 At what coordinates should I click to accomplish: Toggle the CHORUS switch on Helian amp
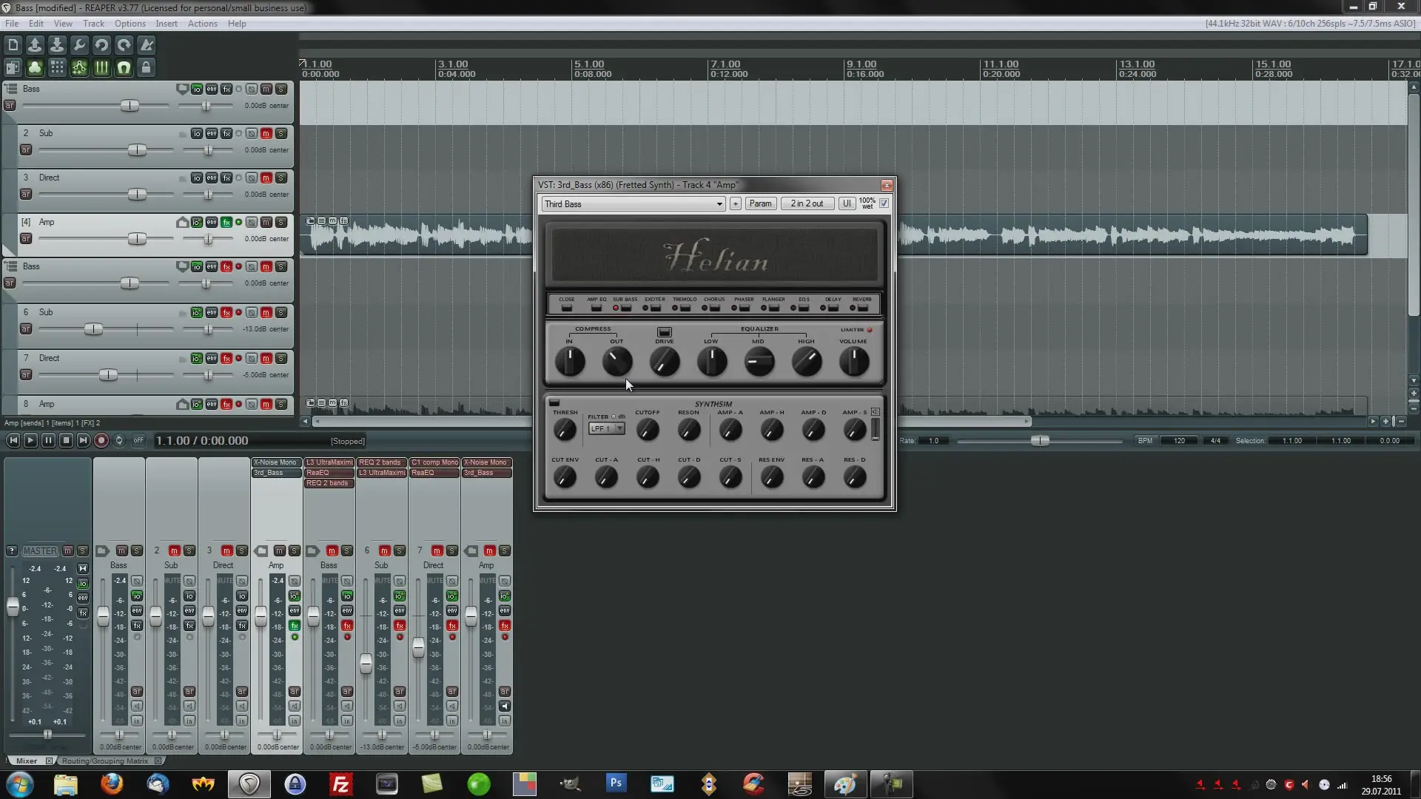coord(714,307)
